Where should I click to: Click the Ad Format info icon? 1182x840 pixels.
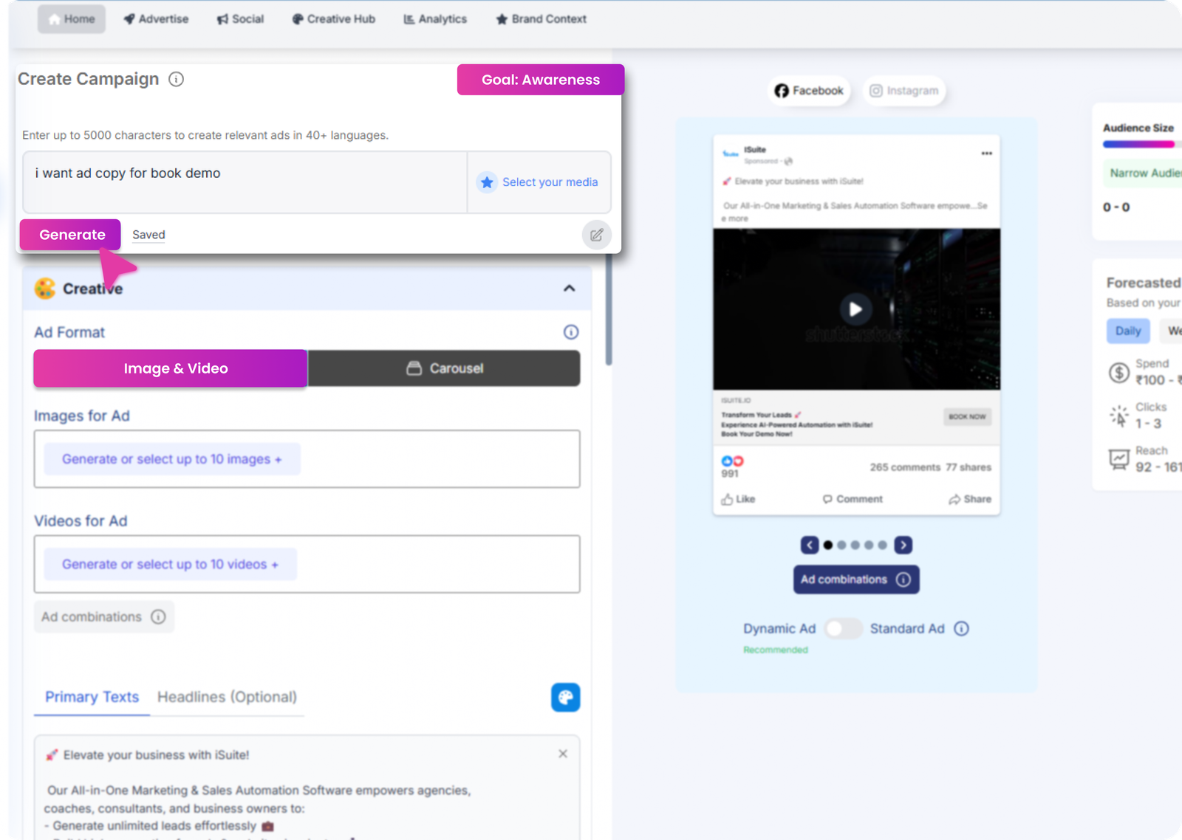(x=570, y=332)
